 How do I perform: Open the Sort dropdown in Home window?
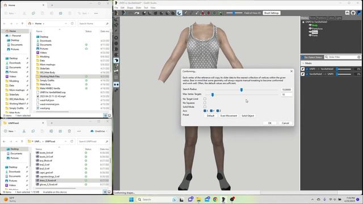coord(83,13)
